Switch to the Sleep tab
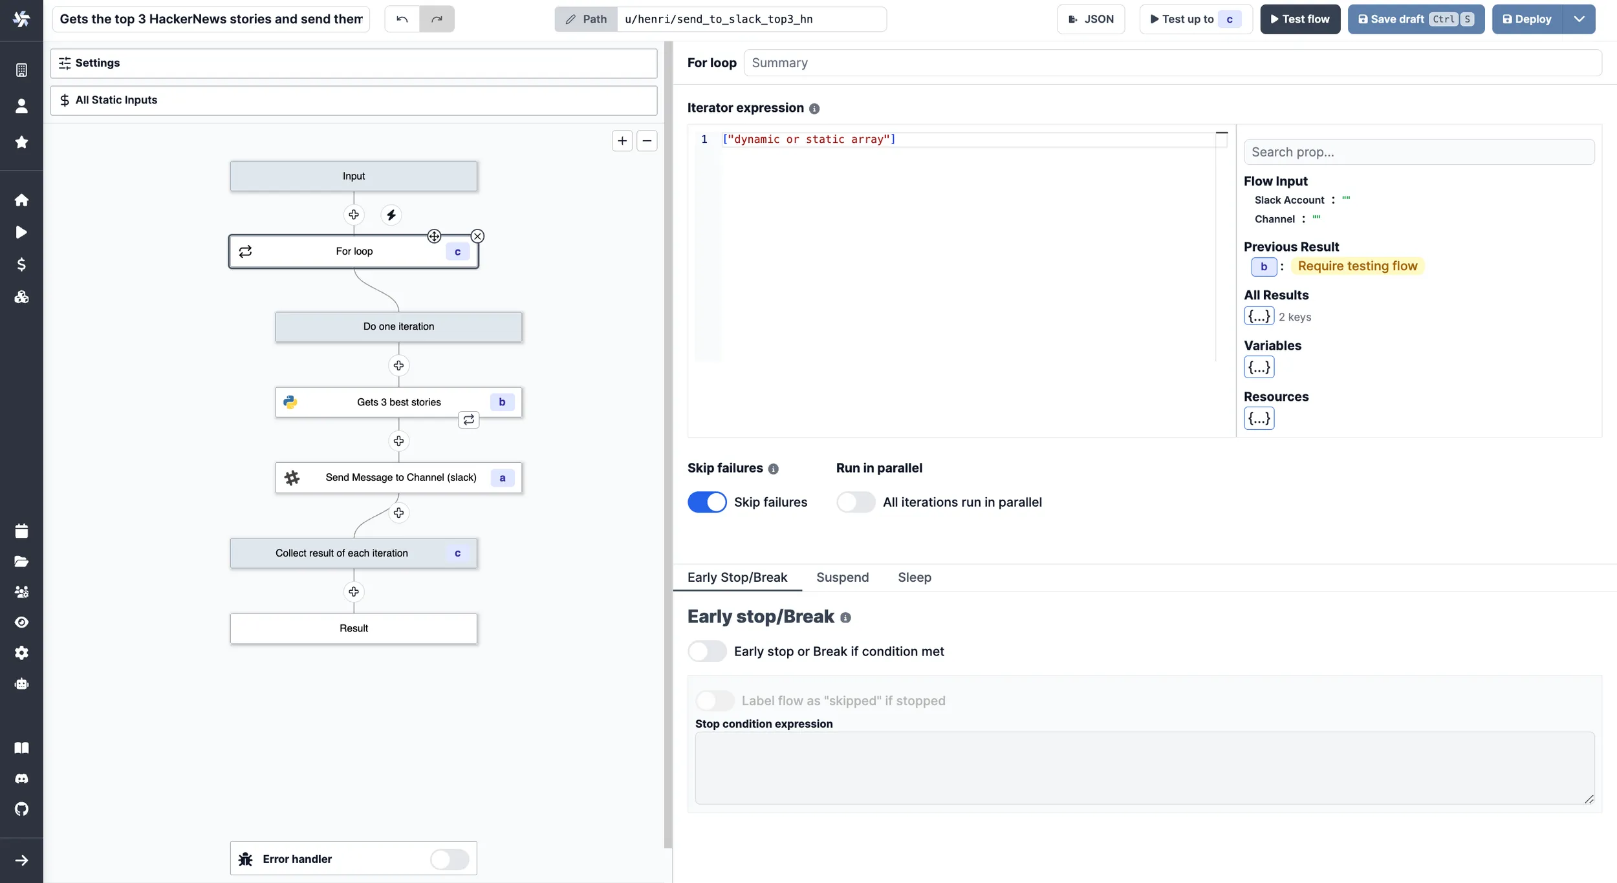The image size is (1617, 883). [x=913, y=577]
